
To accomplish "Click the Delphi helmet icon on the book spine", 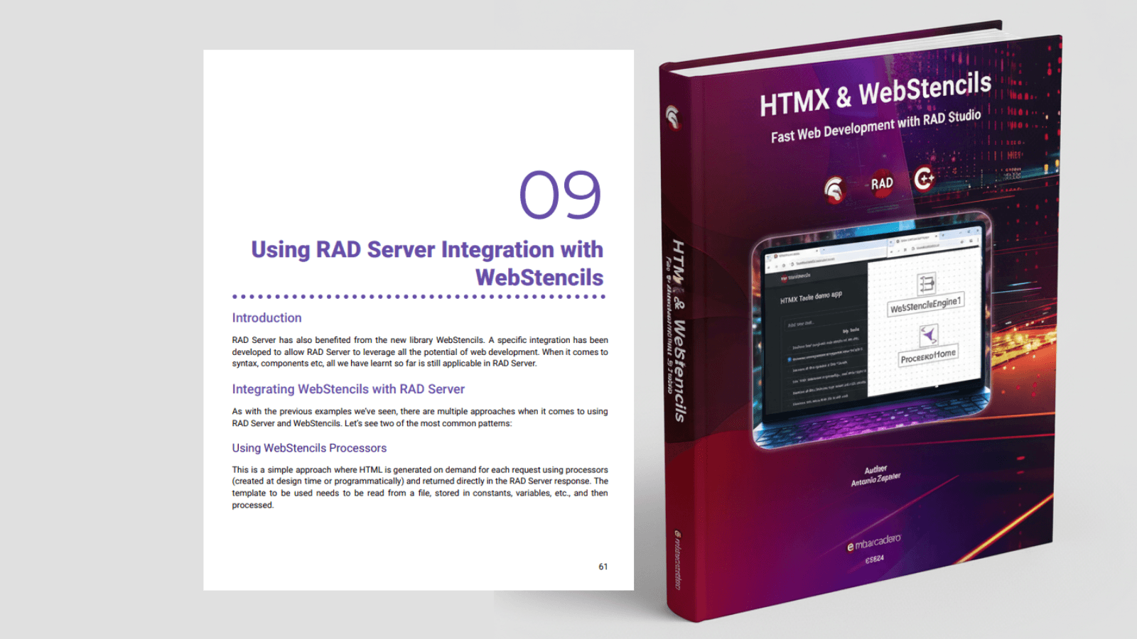I will click(672, 117).
